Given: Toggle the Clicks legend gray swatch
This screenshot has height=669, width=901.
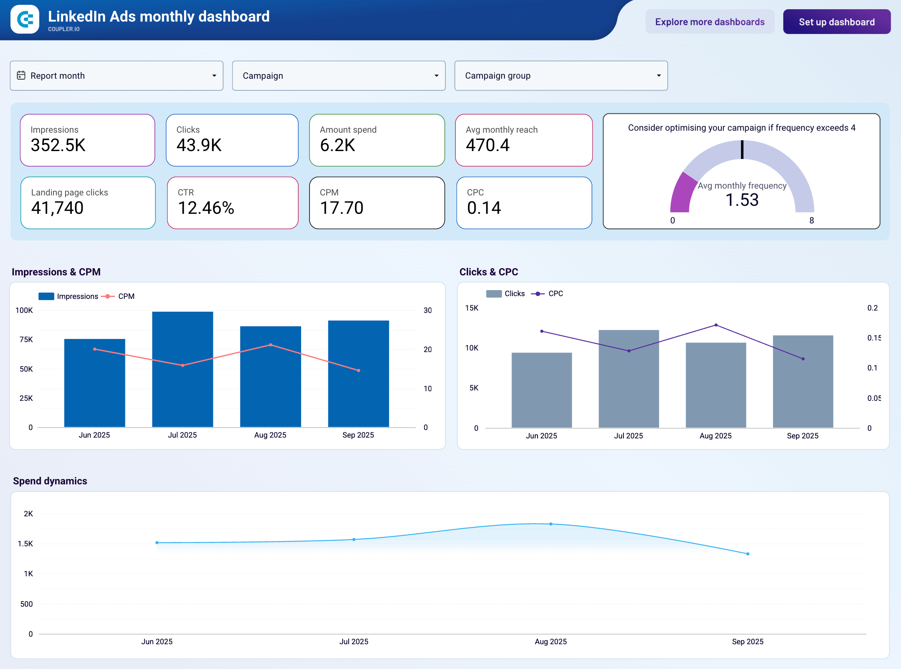Looking at the screenshot, I should coord(494,294).
